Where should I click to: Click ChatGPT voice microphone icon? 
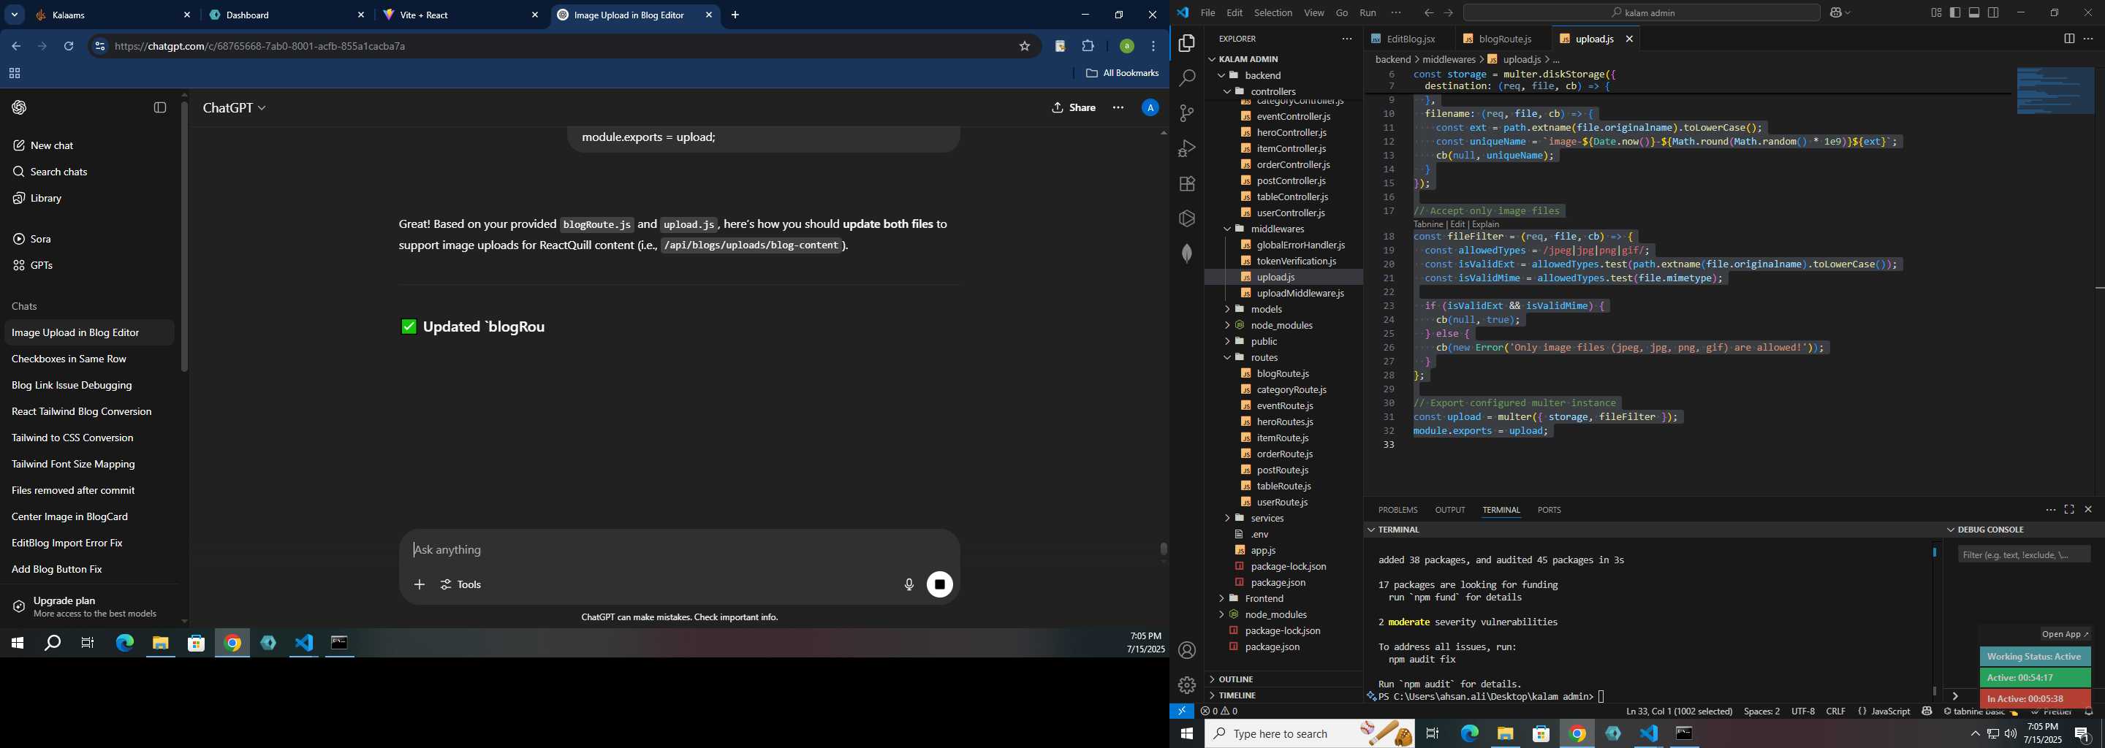(x=909, y=584)
